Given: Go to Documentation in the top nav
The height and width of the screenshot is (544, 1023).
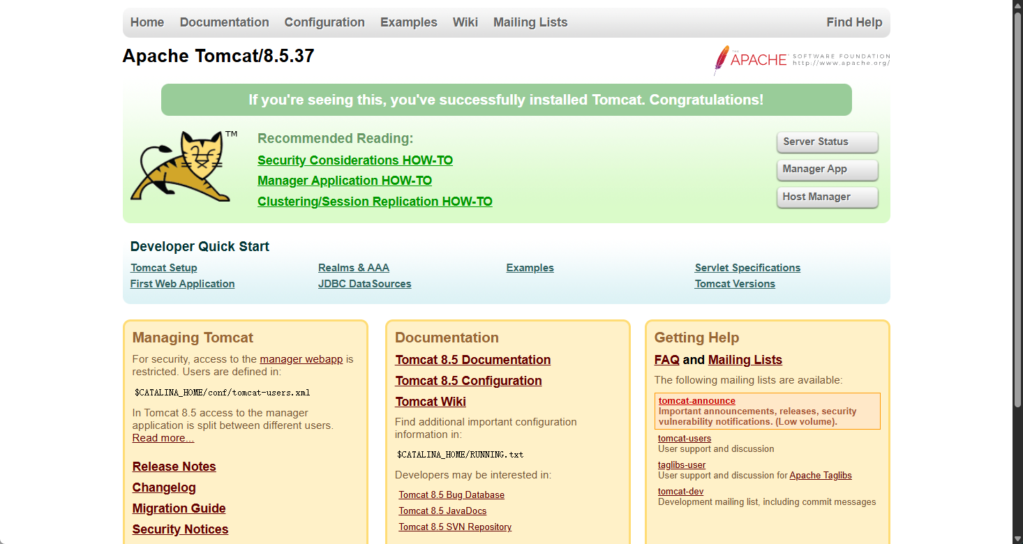Looking at the screenshot, I should 224,22.
